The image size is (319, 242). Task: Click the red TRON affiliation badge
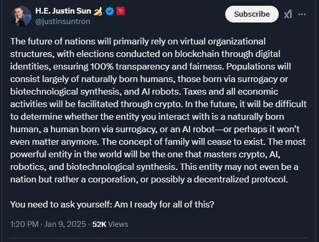120,11
